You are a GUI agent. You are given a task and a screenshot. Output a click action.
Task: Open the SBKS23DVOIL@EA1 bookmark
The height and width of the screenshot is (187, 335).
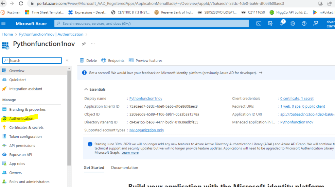217,12
